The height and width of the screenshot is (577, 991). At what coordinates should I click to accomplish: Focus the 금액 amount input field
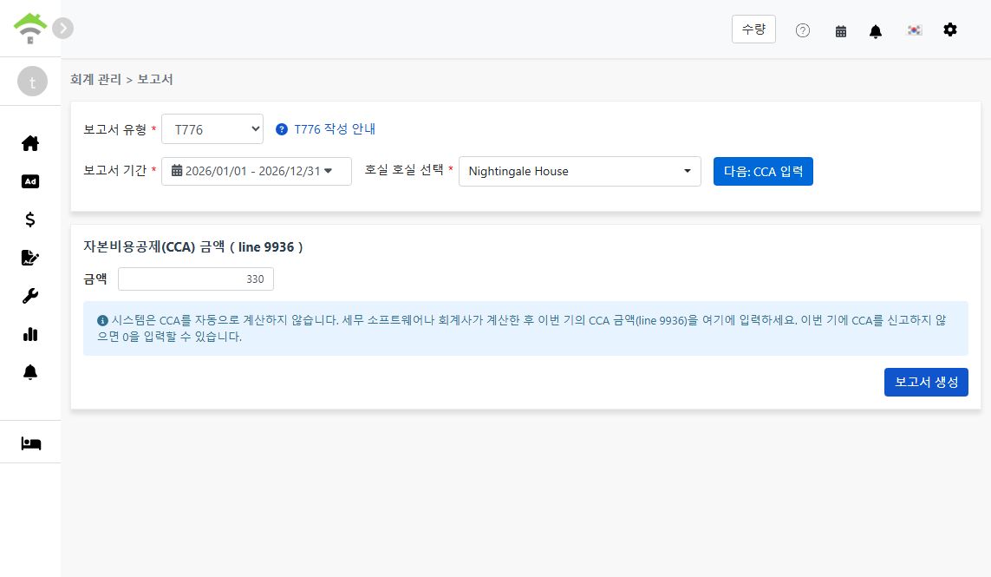click(x=196, y=279)
